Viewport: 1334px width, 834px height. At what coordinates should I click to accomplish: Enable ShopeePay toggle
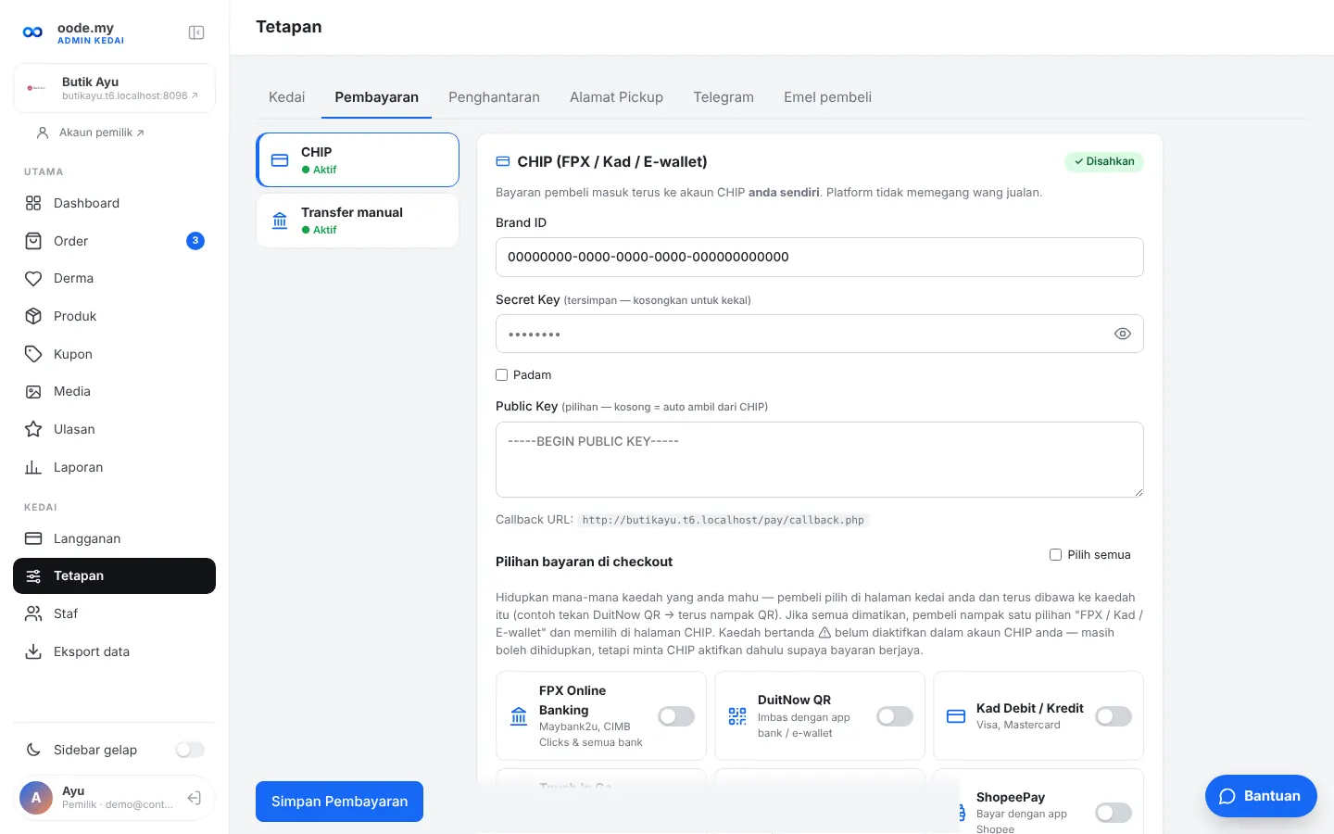pyautogui.click(x=1114, y=813)
